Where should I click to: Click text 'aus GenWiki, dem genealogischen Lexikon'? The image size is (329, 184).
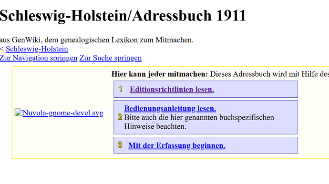click(x=69, y=40)
